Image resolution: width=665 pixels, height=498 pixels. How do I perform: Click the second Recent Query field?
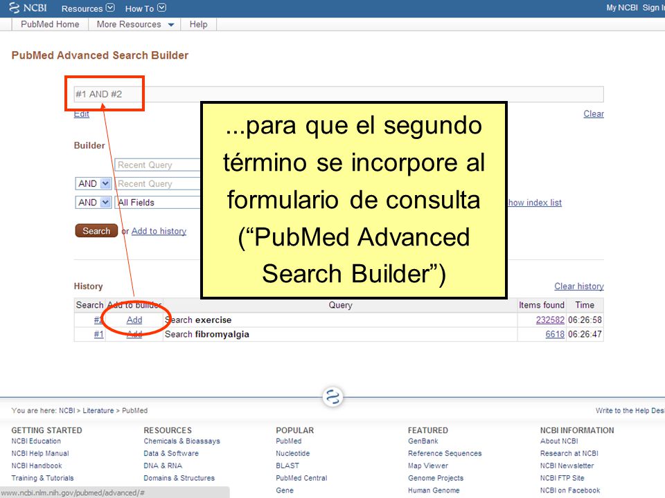pyautogui.click(x=157, y=184)
